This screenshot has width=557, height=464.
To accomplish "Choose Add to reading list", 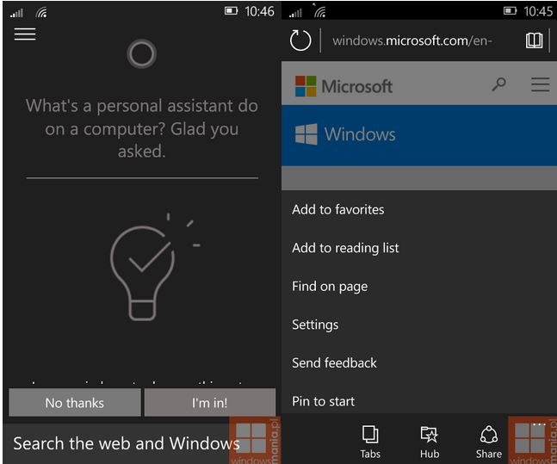I will 345,248.
